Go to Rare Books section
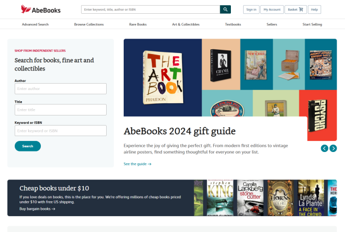This screenshot has width=345, height=232. (138, 24)
